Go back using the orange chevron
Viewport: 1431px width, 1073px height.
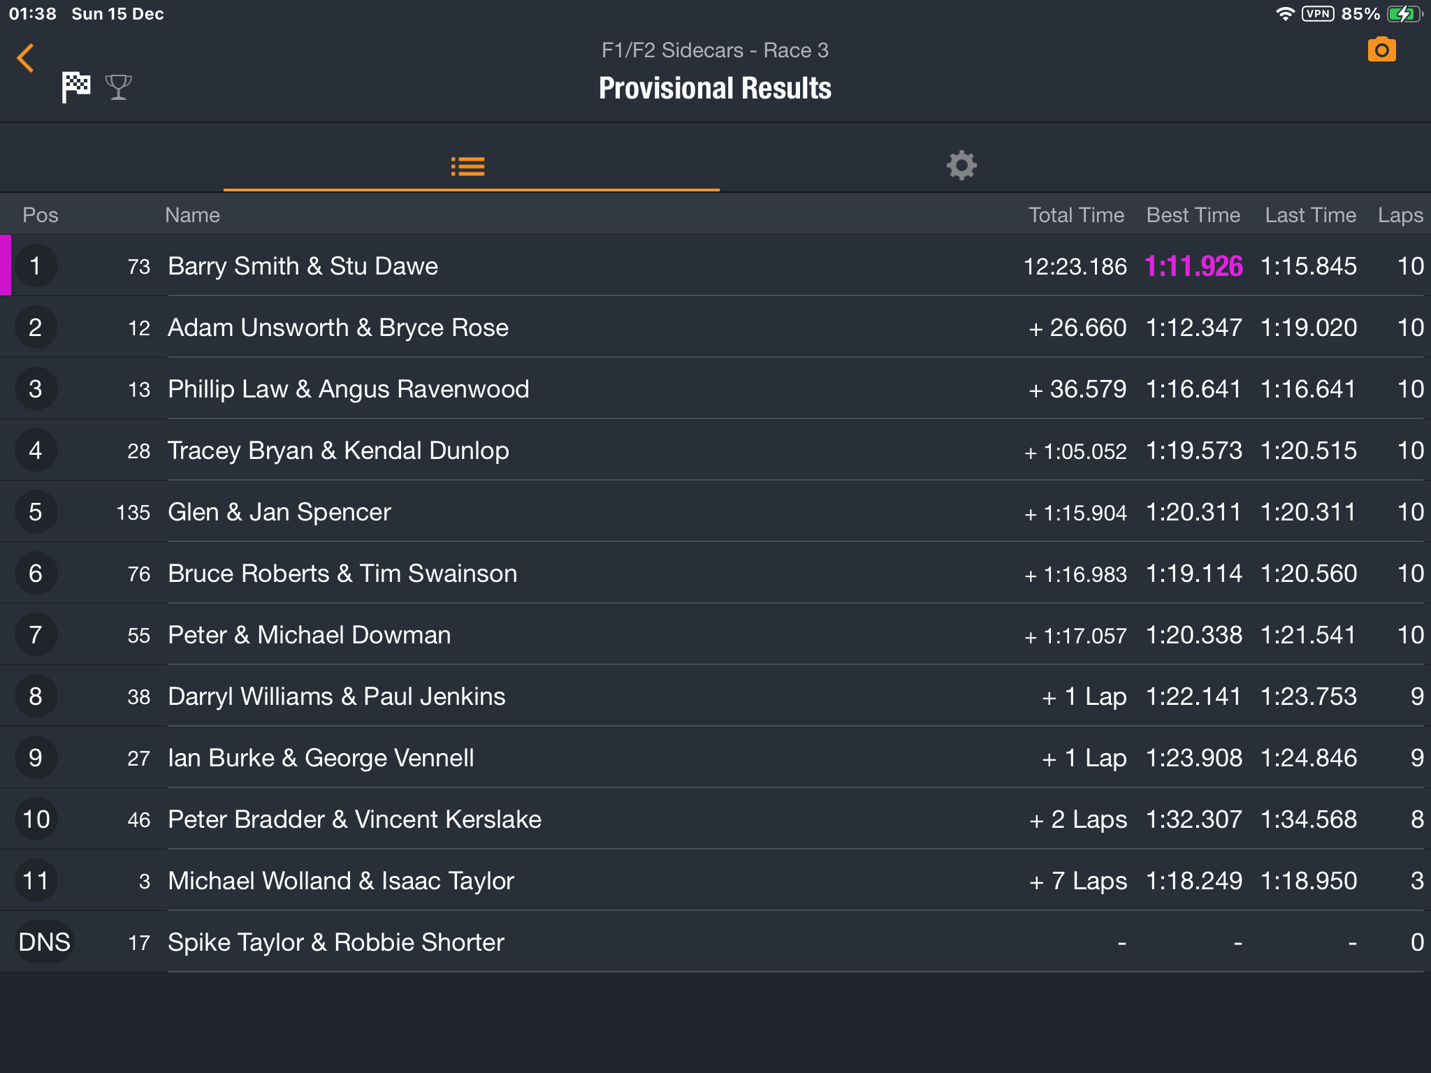tap(26, 58)
